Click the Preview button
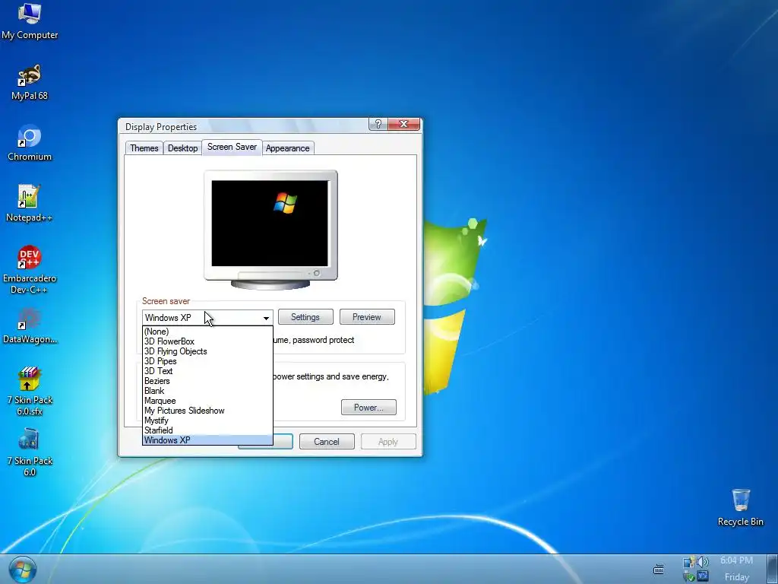The height and width of the screenshot is (584, 778). tap(367, 317)
